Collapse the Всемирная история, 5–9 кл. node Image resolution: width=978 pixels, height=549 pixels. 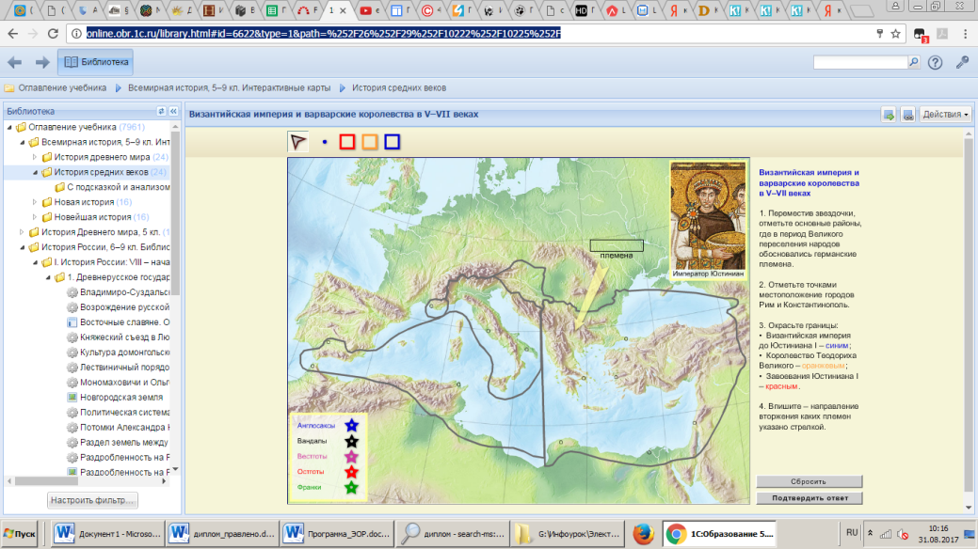click(x=23, y=142)
